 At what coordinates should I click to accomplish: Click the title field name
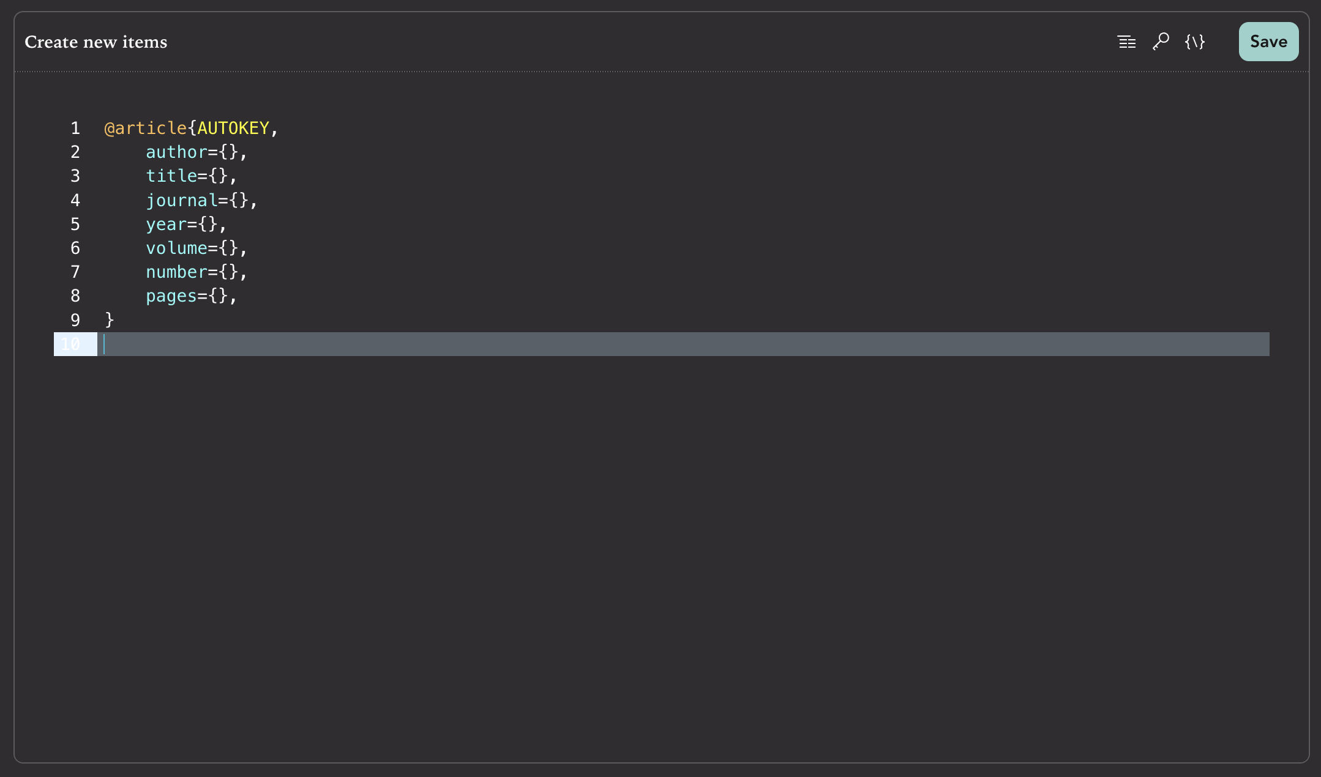[x=171, y=176]
